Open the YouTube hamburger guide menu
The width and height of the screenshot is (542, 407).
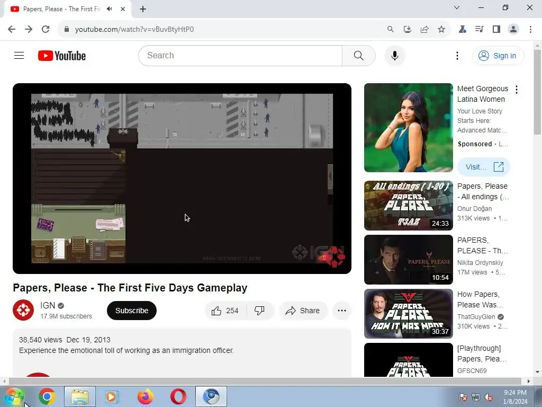pyautogui.click(x=19, y=55)
